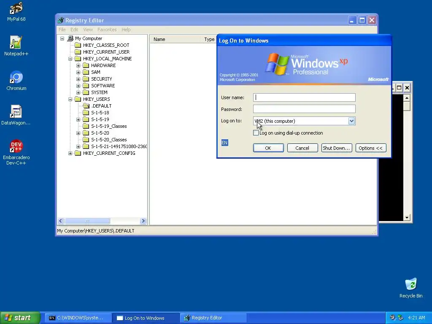
Task: Click the Type column header
Action: click(209, 39)
